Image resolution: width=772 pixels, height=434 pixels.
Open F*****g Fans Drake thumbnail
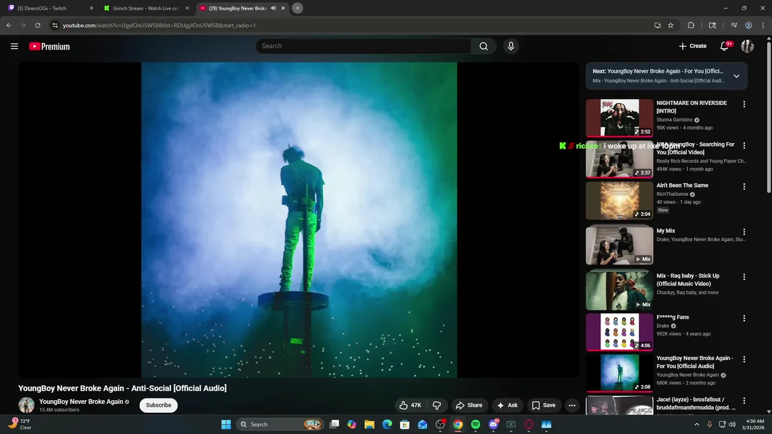(619, 332)
